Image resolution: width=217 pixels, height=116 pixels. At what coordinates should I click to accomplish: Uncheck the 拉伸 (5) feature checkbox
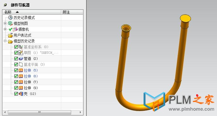pyautogui.click(x=16, y=70)
